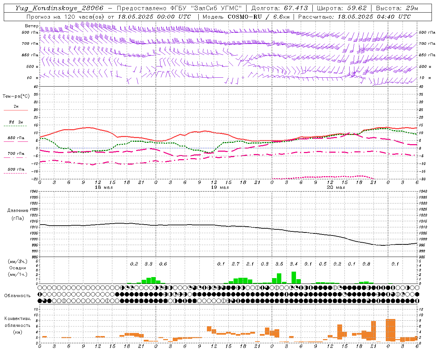Click the '0.5' precipitation amount value

click(323, 264)
